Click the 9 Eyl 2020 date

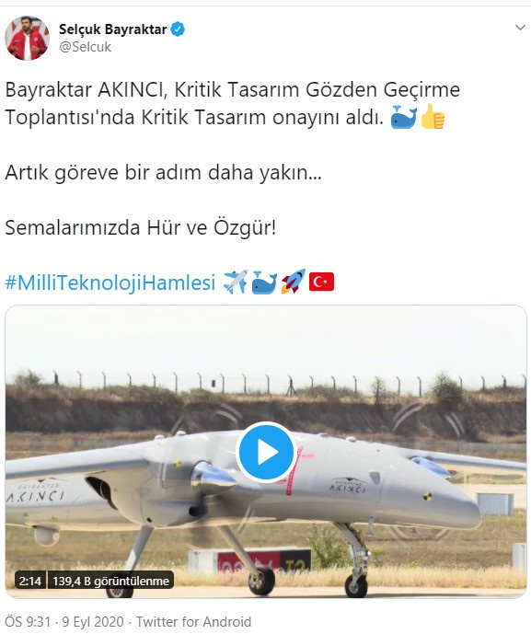tap(93, 621)
